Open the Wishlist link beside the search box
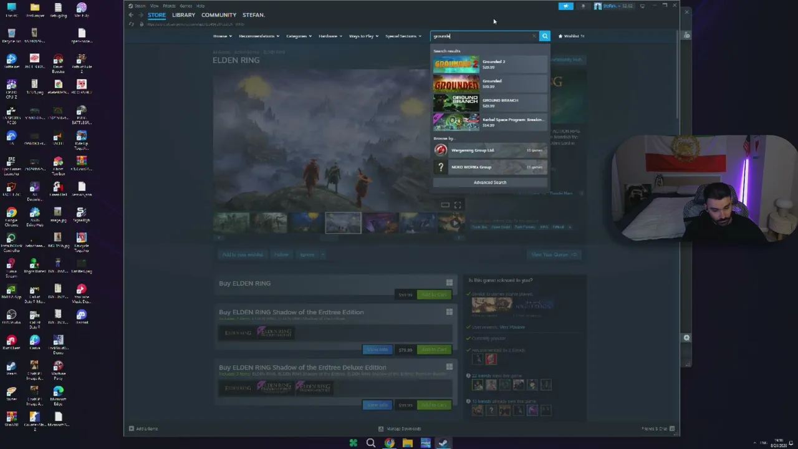The image size is (798, 449). [x=571, y=36]
